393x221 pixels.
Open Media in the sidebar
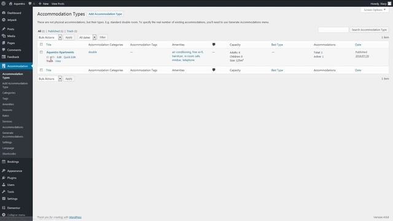pos(11,36)
